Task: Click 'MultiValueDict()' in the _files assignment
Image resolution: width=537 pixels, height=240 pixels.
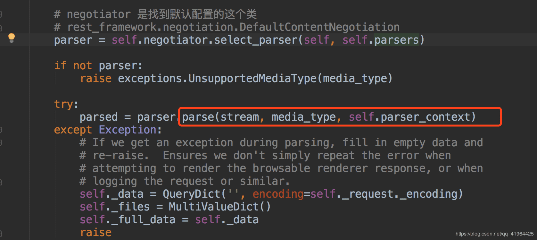Action: point(220,207)
